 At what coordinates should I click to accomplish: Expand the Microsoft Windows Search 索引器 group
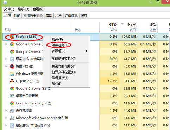[x=6, y=118]
